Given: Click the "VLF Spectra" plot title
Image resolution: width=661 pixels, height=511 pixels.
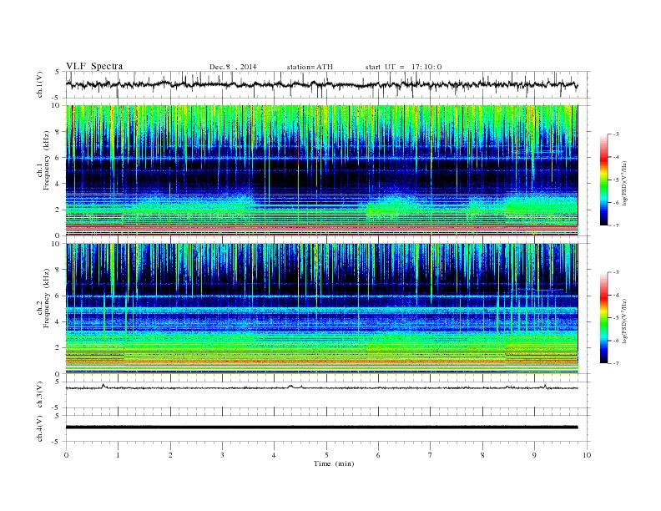Looking at the screenshot, I should click(x=94, y=66).
